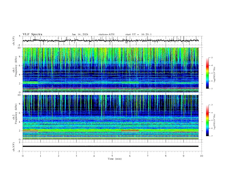Click the ch.1 spectrogram panel
The width and height of the screenshot is (227, 175).
click(110, 70)
